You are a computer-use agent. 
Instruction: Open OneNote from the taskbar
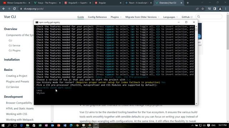coord(46,126)
